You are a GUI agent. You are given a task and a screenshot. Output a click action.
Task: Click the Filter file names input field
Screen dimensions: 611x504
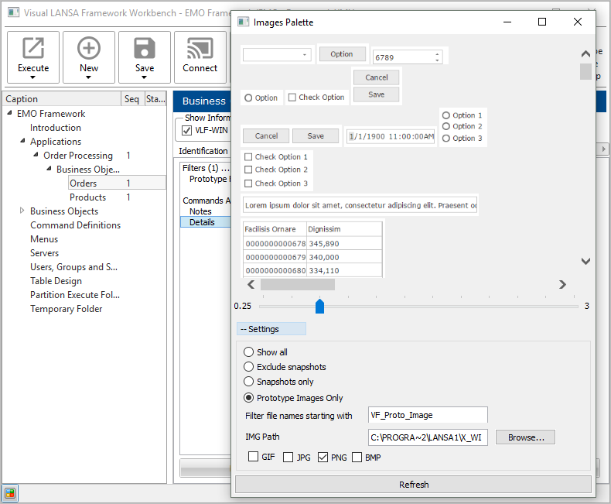pyautogui.click(x=428, y=415)
